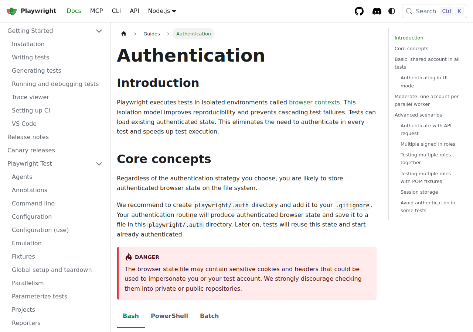Image resolution: width=473 pixels, height=332 pixels.
Task: Select the Bash tab
Action: pos(131,316)
